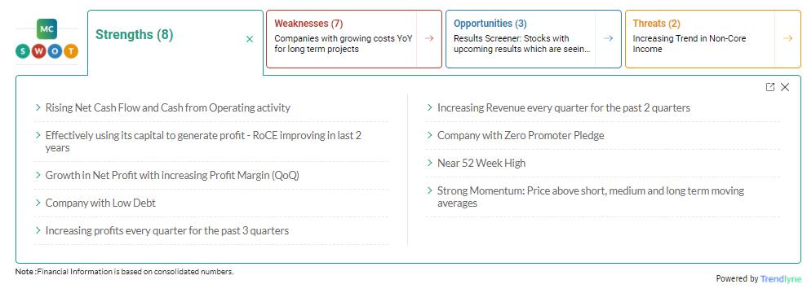Expand chevron beside Strong Momentum item
This screenshot has width=807, height=293.
[x=430, y=191]
